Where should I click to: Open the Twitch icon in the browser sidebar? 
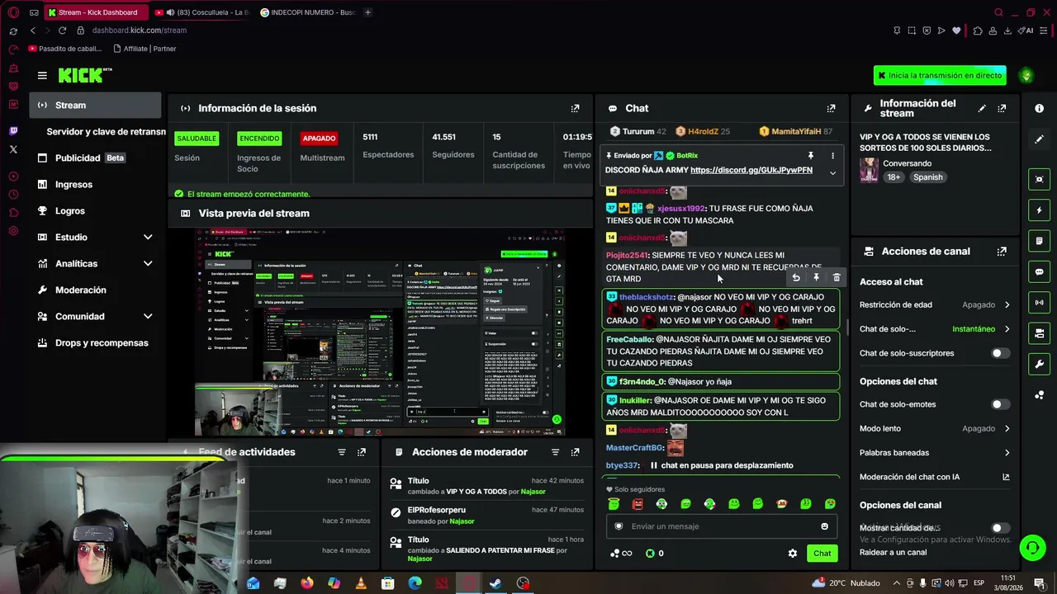point(13,131)
